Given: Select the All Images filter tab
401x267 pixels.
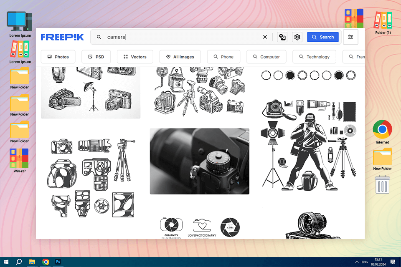Looking at the screenshot, I should point(180,57).
